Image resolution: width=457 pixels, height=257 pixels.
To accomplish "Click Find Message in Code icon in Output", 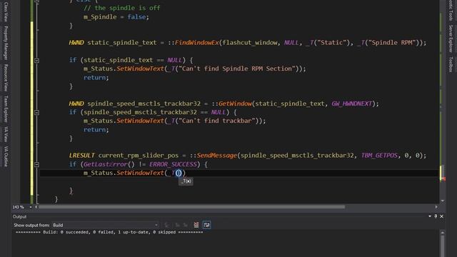I will tap(167, 225).
